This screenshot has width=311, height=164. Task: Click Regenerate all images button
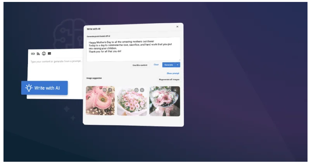[169, 79]
